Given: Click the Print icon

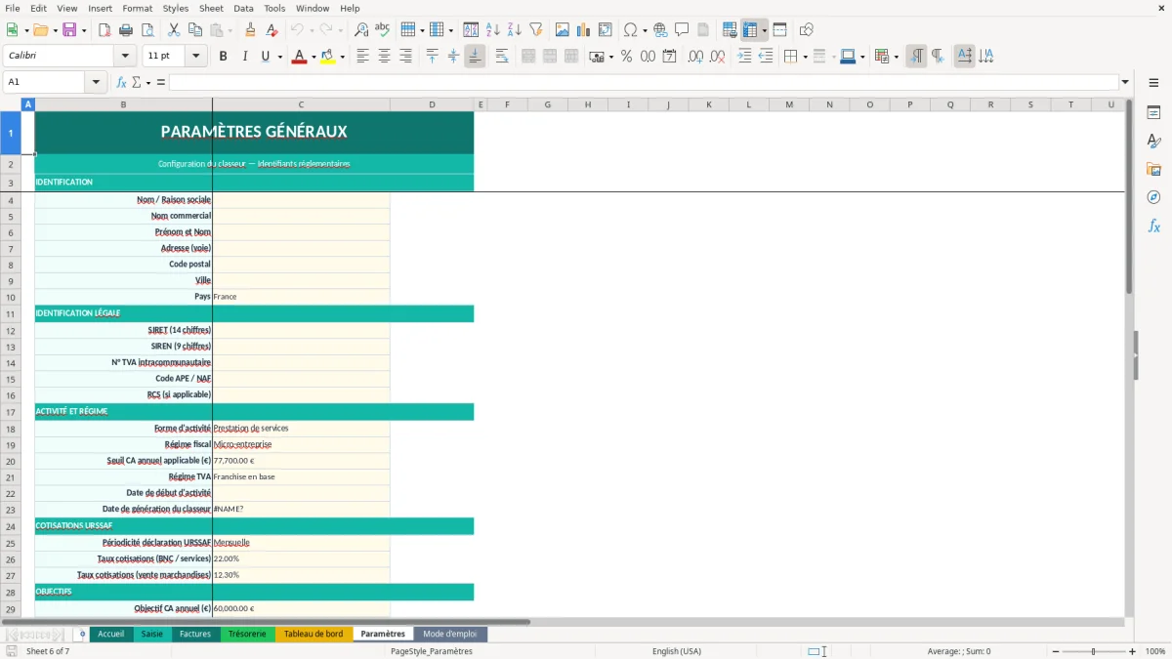Looking at the screenshot, I should click(125, 30).
